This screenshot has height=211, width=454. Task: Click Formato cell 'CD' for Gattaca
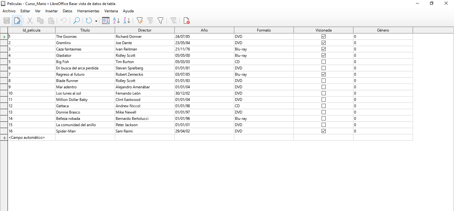click(264, 106)
